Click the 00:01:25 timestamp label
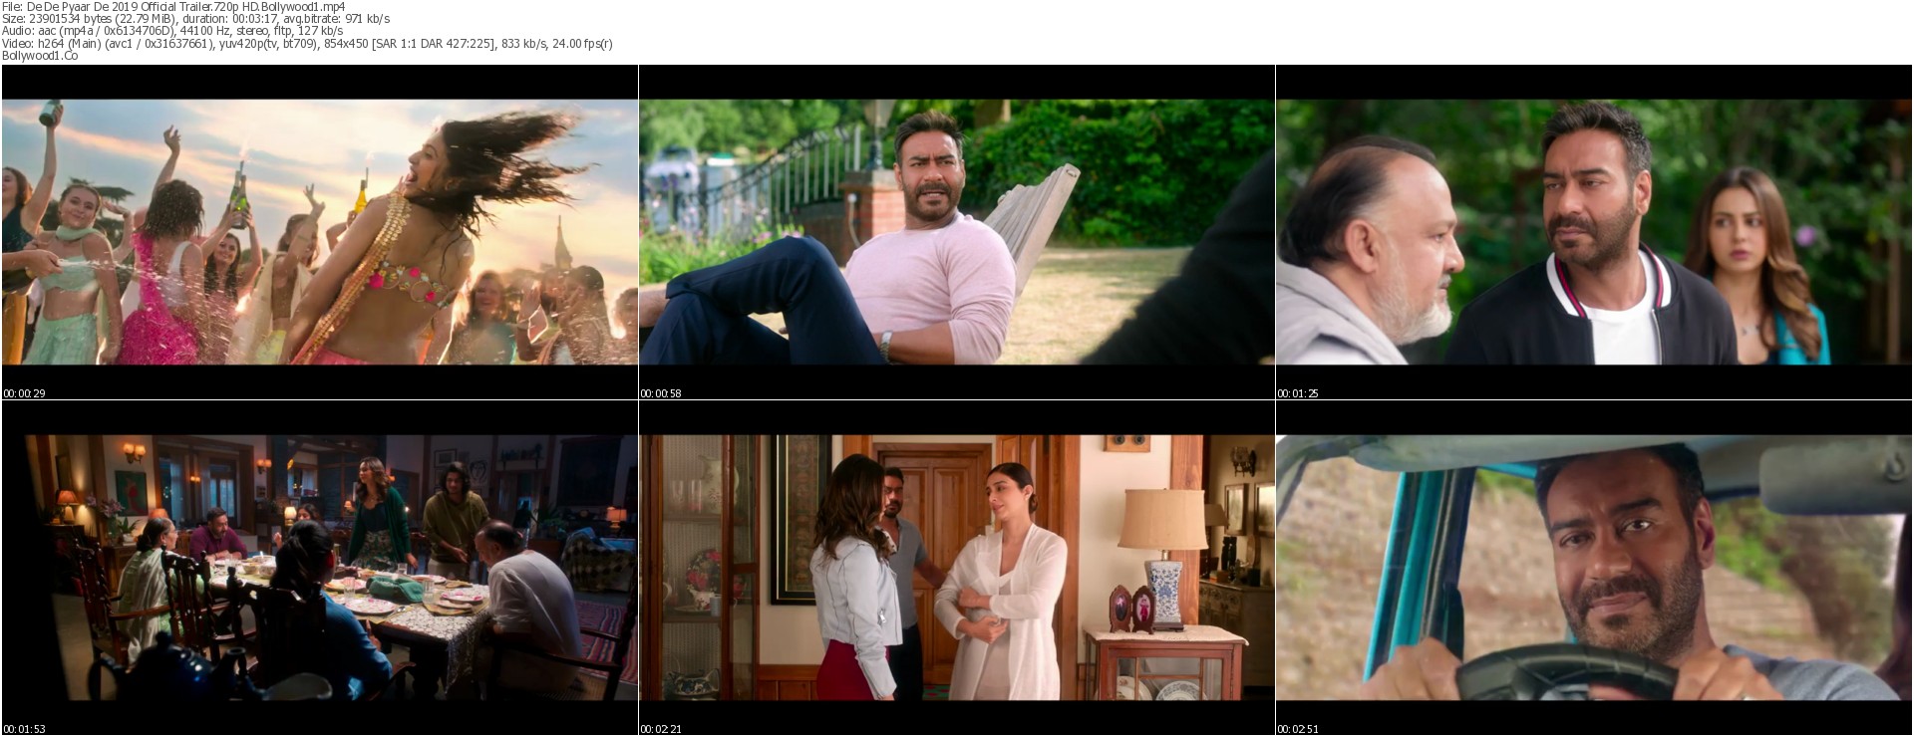 pyautogui.click(x=1298, y=393)
